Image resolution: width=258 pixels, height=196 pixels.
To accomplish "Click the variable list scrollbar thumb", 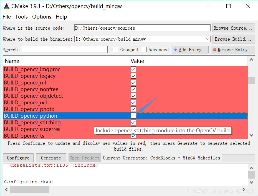I will point(251,80).
